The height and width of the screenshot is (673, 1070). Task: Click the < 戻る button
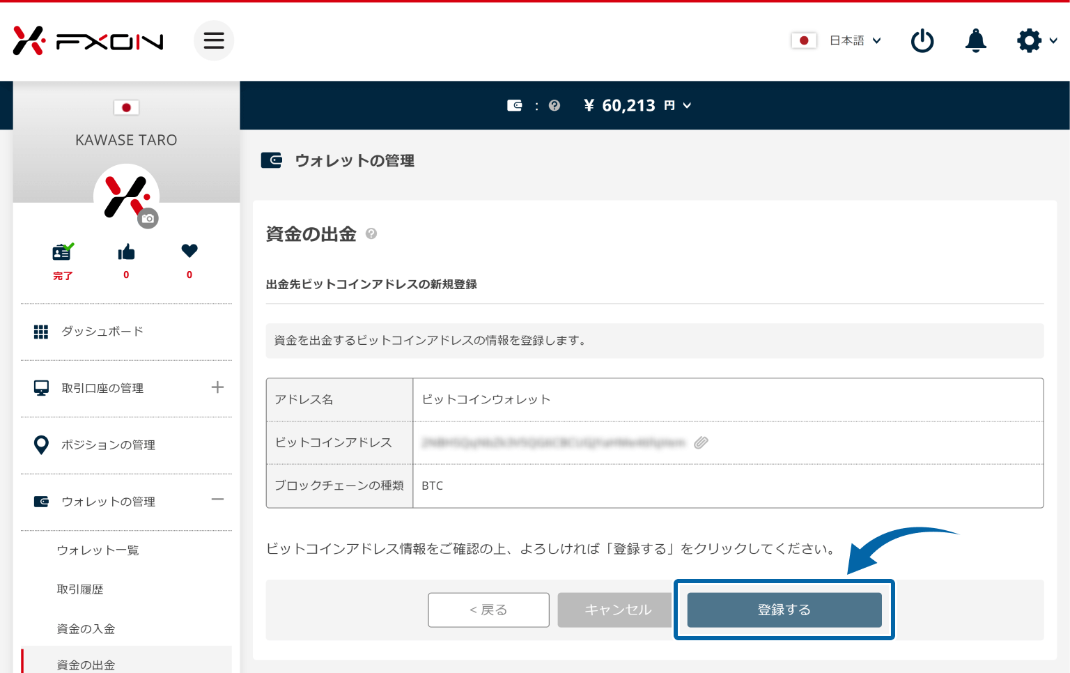pos(488,610)
